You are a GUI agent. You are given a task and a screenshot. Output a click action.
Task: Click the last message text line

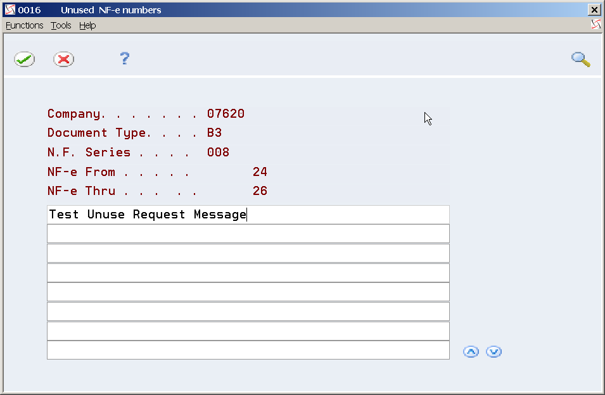tap(248, 350)
